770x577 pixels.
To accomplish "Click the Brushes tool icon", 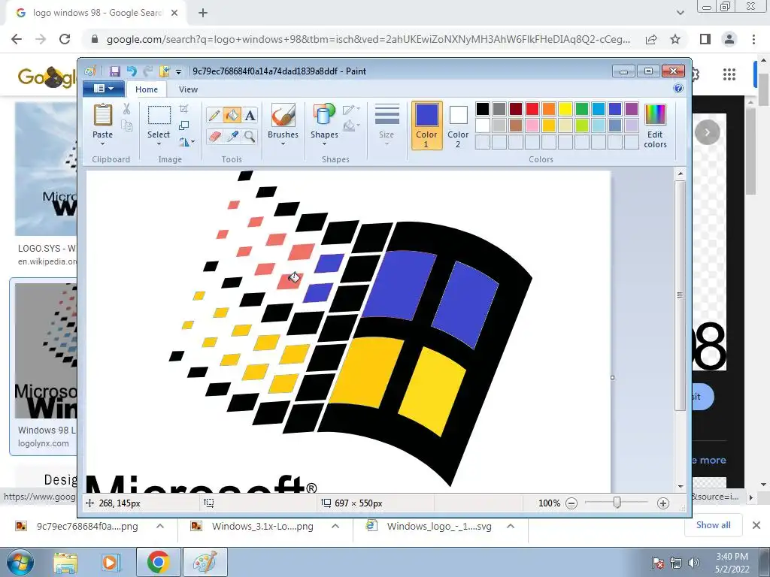I will coord(283,115).
